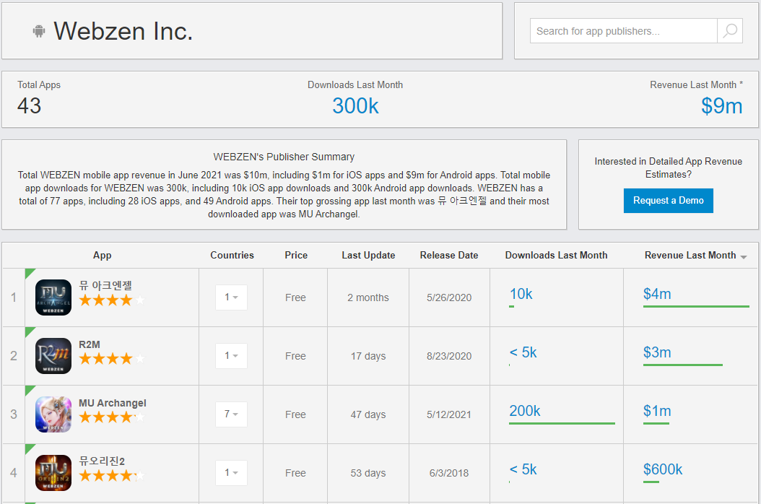Sort by the Countries column header
The height and width of the screenshot is (504, 761).
point(232,256)
